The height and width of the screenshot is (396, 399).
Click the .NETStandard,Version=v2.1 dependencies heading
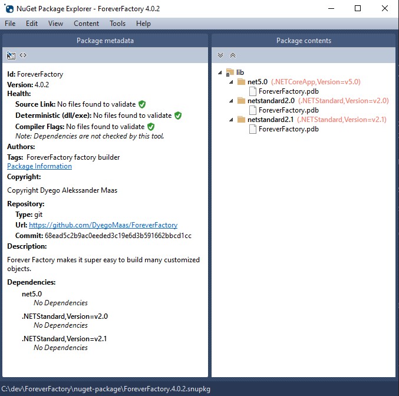64,338
